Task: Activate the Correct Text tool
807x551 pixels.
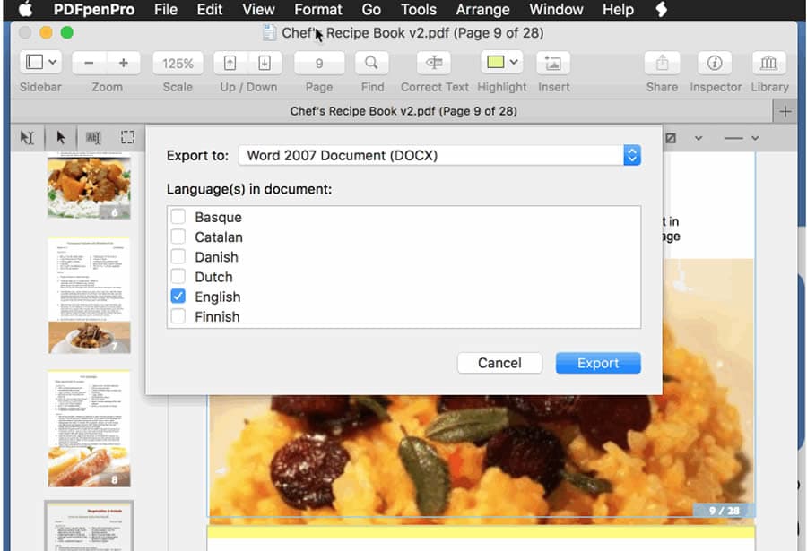Action: click(434, 63)
